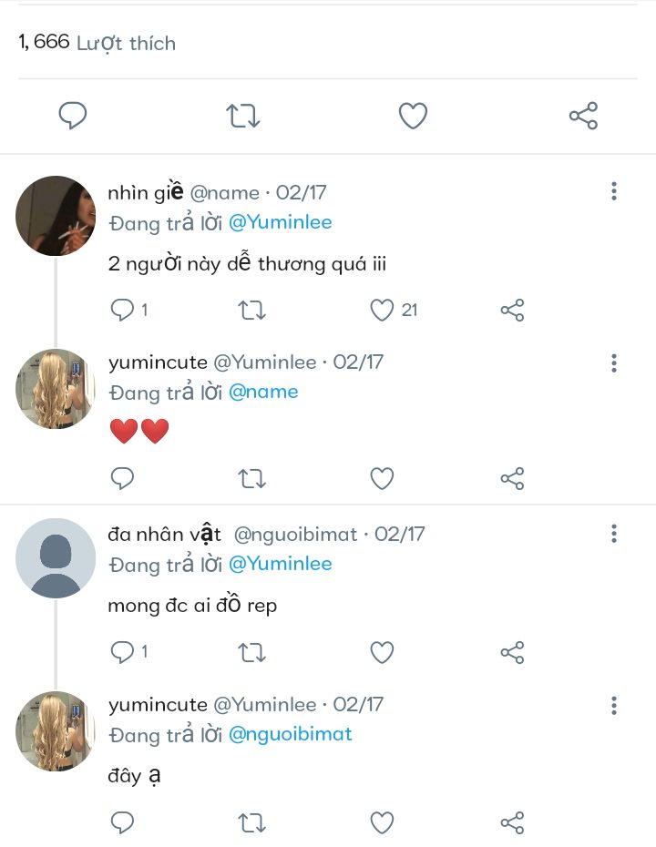This screenshot has width=656, height=847.
Task: Like the "2 người này dễ thương" reply
Action: (382, 310)
